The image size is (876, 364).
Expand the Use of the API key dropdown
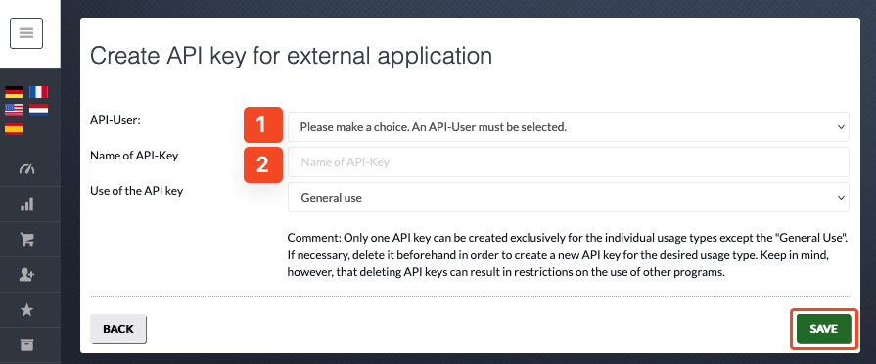tap(568, 197)
